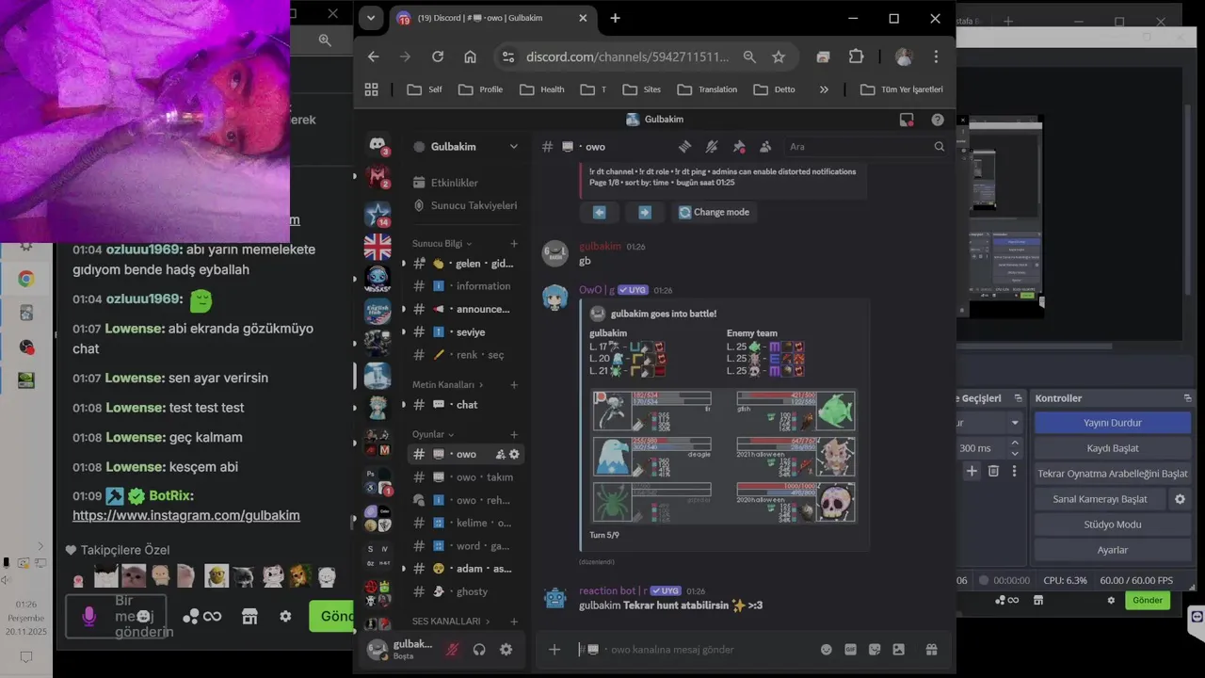Click Change mode button on bot message
The image size is (1205, 678).
[x=715, y=212]
